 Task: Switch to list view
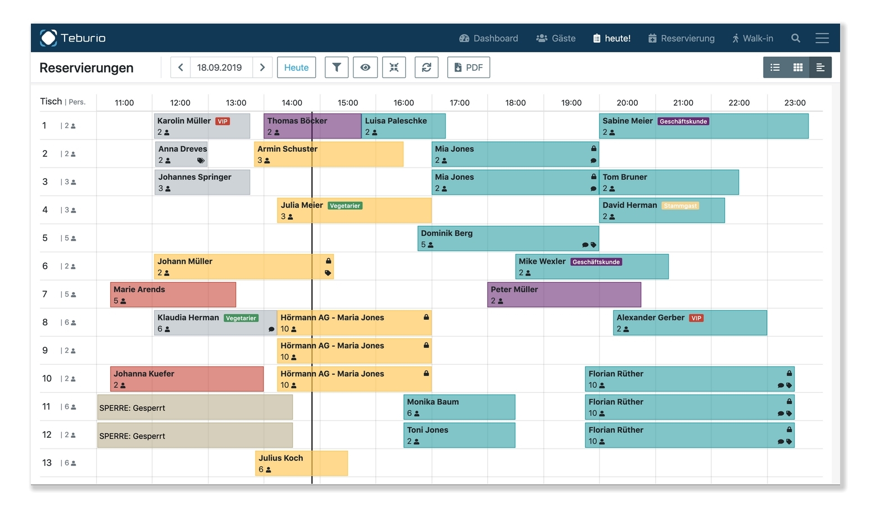(775, 67)
